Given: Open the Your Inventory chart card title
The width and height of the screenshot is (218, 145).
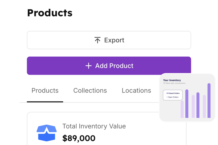Looking at the screenshot, I should (172, 80).
